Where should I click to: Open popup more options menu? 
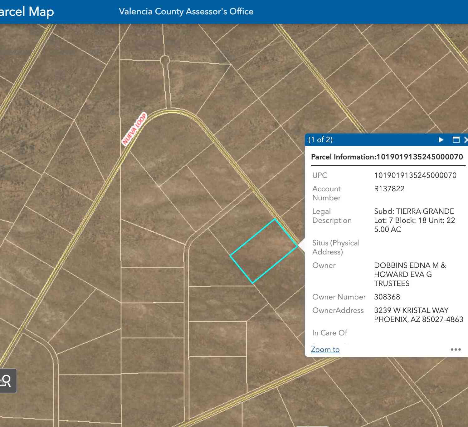point(456,349)
